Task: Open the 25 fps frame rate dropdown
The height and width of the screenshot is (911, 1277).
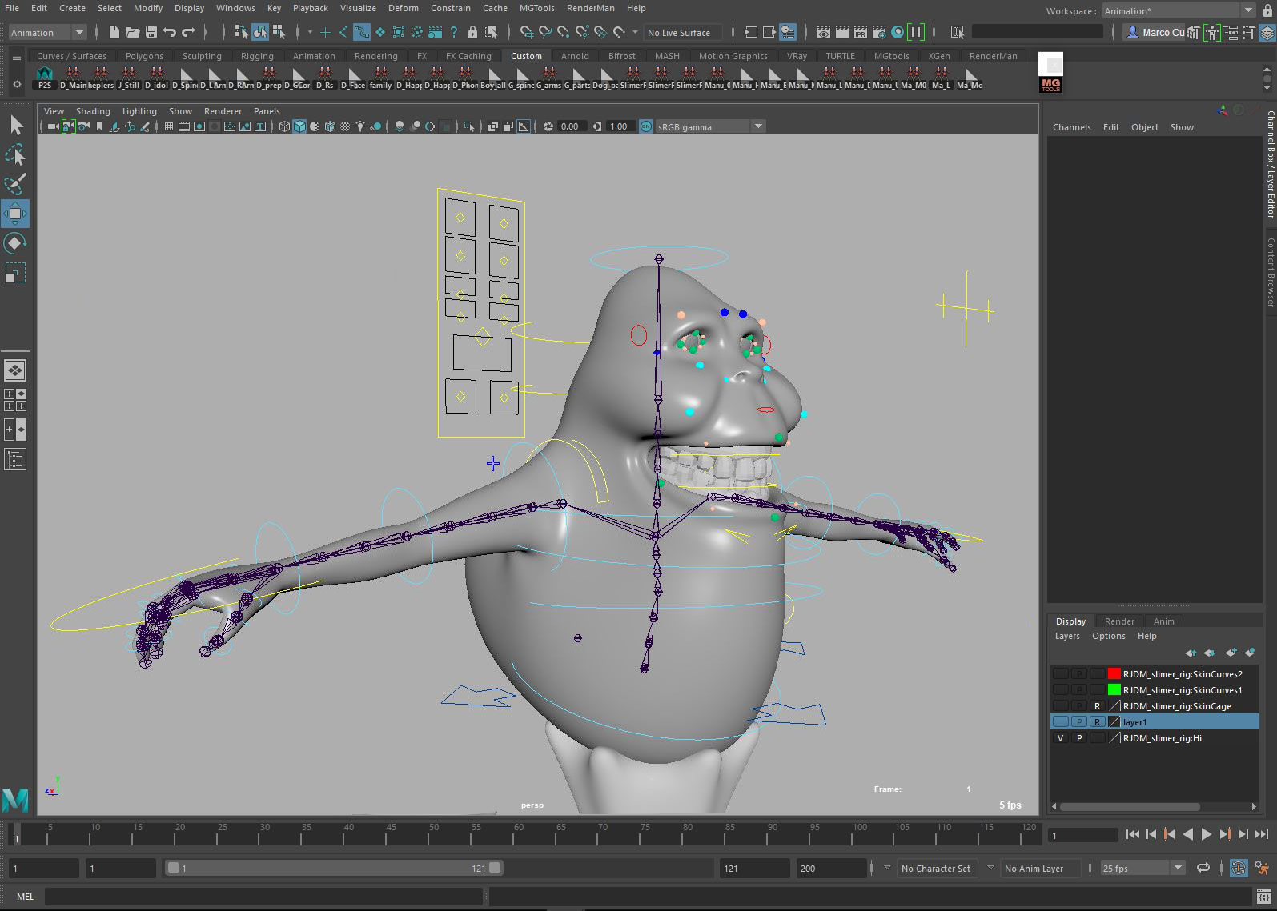Action: (1142, 868)
